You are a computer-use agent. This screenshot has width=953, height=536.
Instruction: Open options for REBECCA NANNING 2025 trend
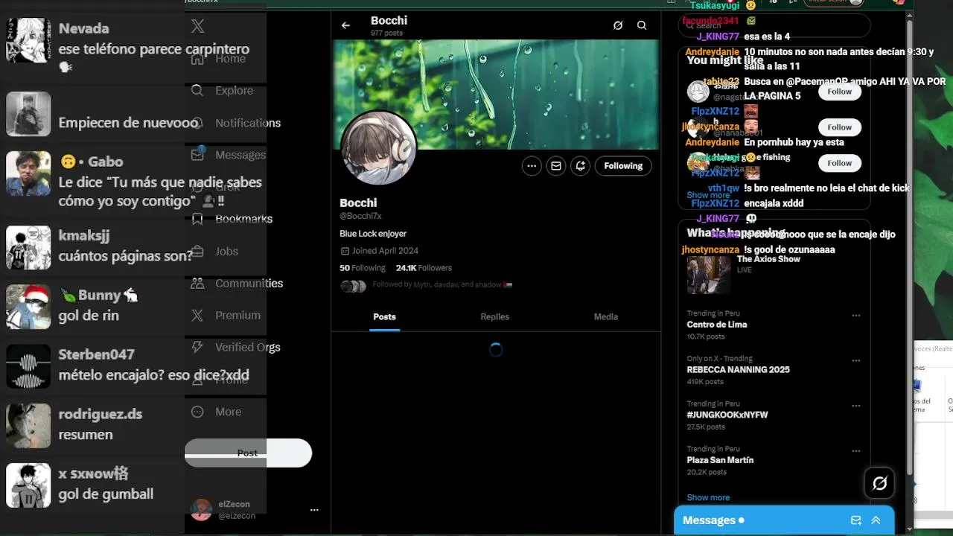(x=855, y=361)
